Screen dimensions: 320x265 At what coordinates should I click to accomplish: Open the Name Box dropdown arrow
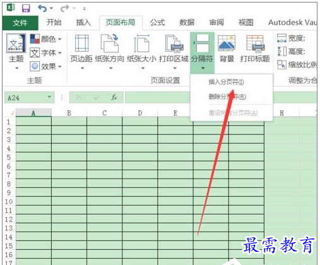pos(49,97)
